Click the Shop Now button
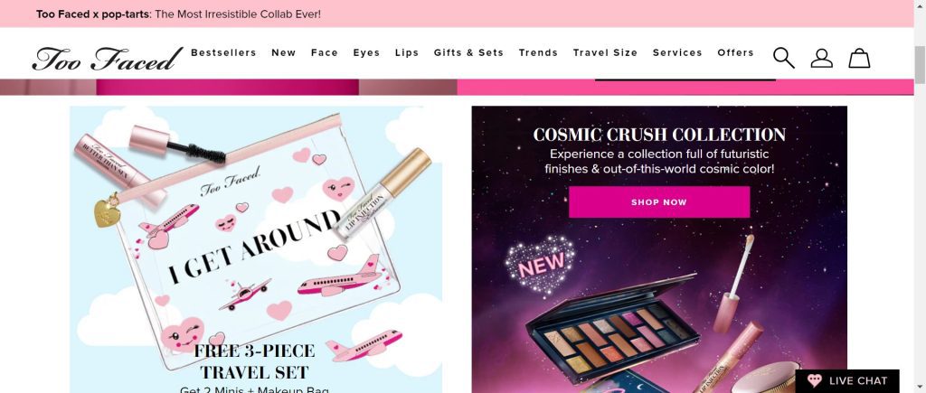The image size is (926, 393). click(659, 201)
